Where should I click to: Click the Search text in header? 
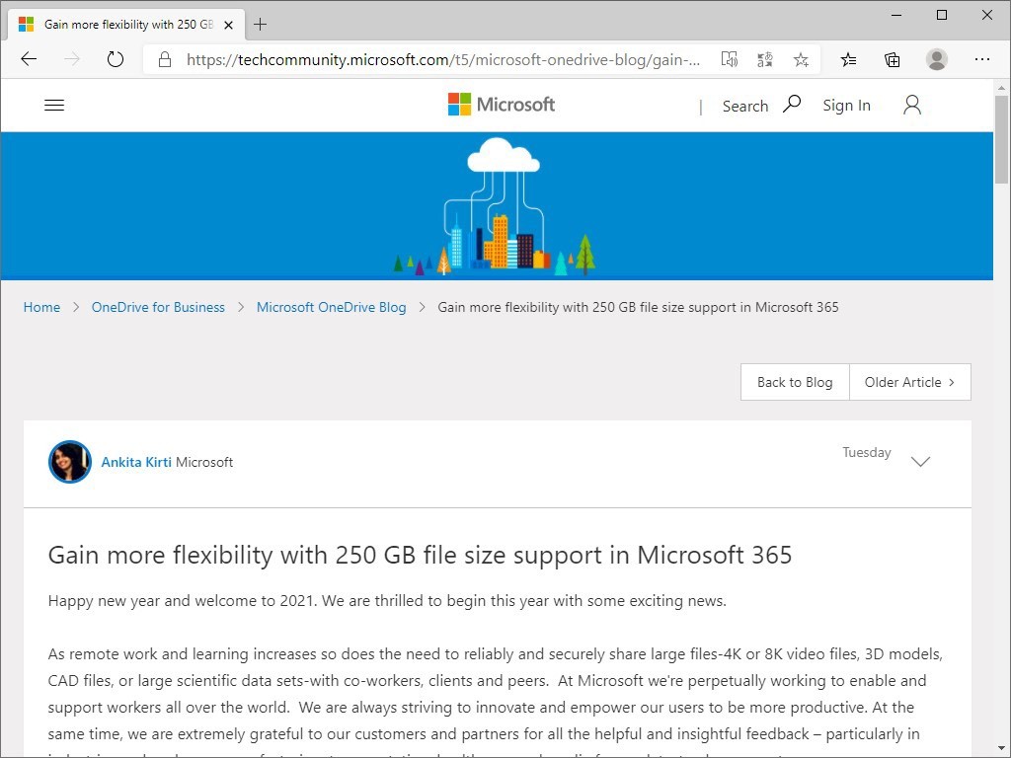[744, 106]
